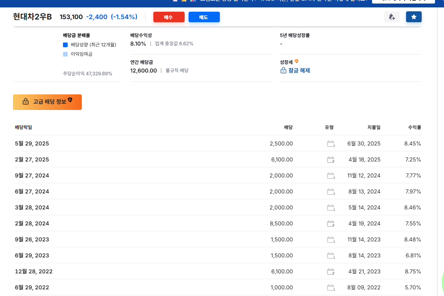Click the 배당수익성 value 8.10%
Viewport: 444px width, 296px height.
(138, 44)
